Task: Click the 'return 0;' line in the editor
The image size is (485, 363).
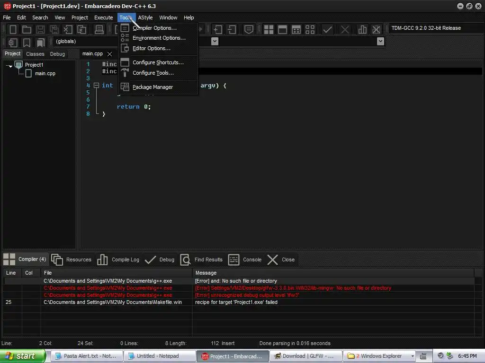Action: pos(134,107)
